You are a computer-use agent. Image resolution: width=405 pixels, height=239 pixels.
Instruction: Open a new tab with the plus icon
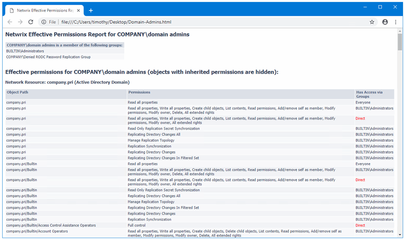[x=90, y=10]
